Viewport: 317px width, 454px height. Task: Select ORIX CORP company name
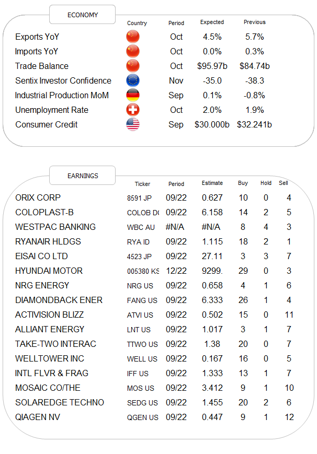point(38,197)
